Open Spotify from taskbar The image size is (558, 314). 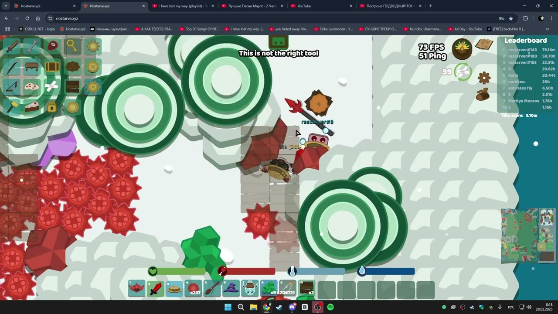[x=330, y=307]
